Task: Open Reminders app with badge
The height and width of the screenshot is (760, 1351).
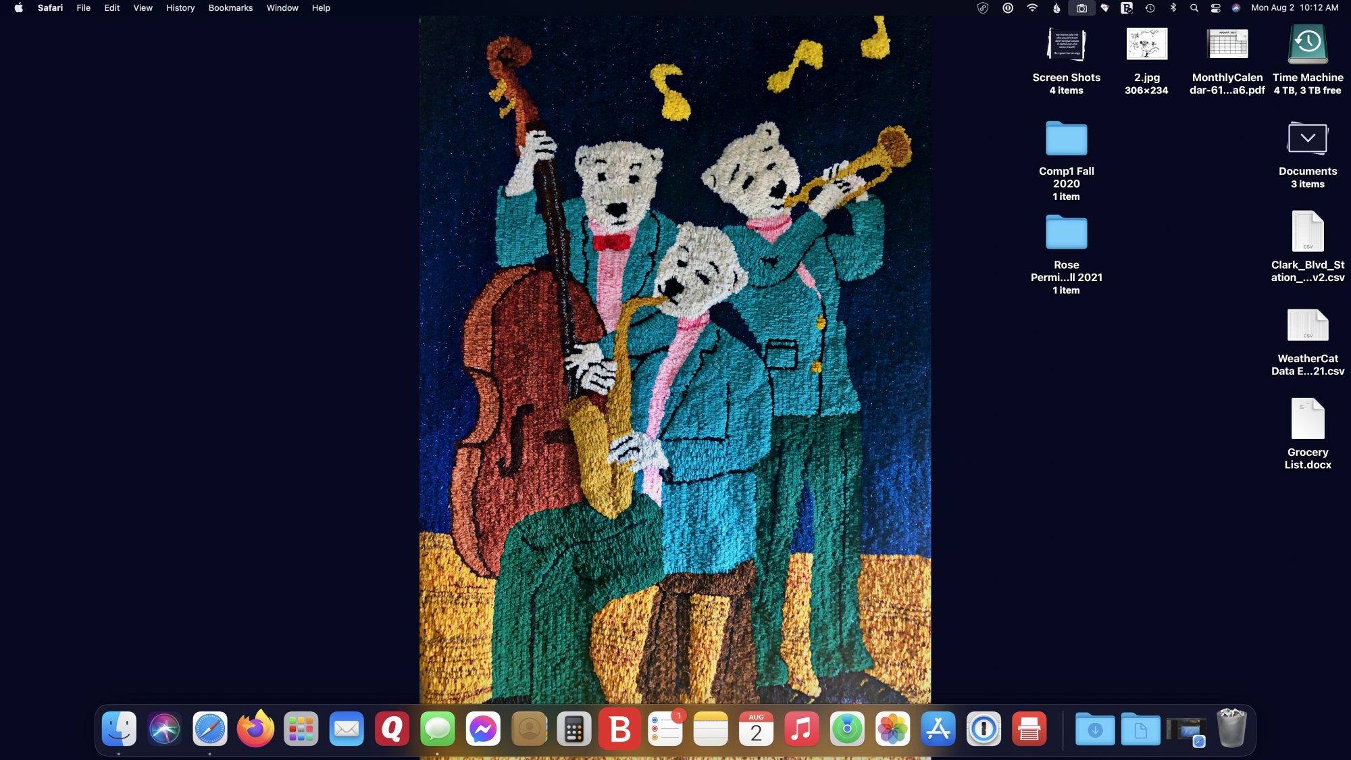Action: click(x=665, y=729)
